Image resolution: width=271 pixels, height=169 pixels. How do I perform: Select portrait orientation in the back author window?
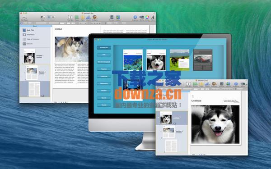pyautogui.click(x=49, y=17)
